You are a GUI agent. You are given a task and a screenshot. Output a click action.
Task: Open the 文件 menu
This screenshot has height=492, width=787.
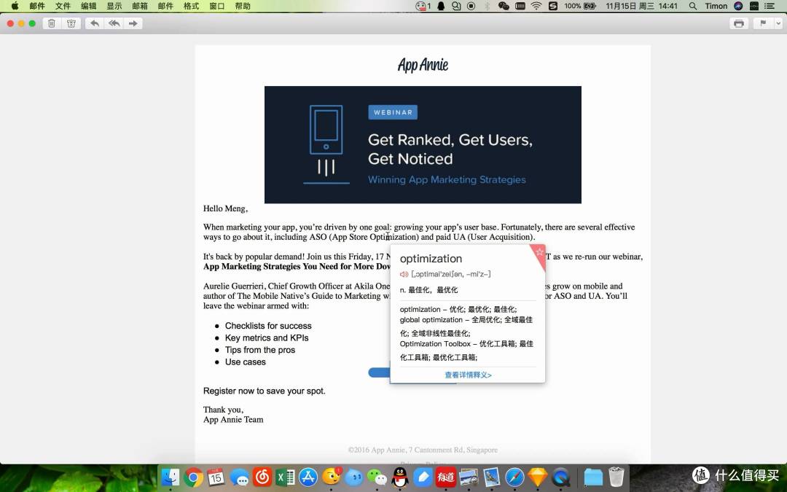click(63, 6)
